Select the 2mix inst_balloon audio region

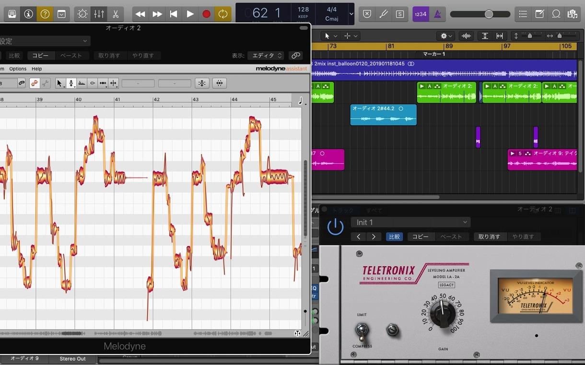(x=444, y=69)
